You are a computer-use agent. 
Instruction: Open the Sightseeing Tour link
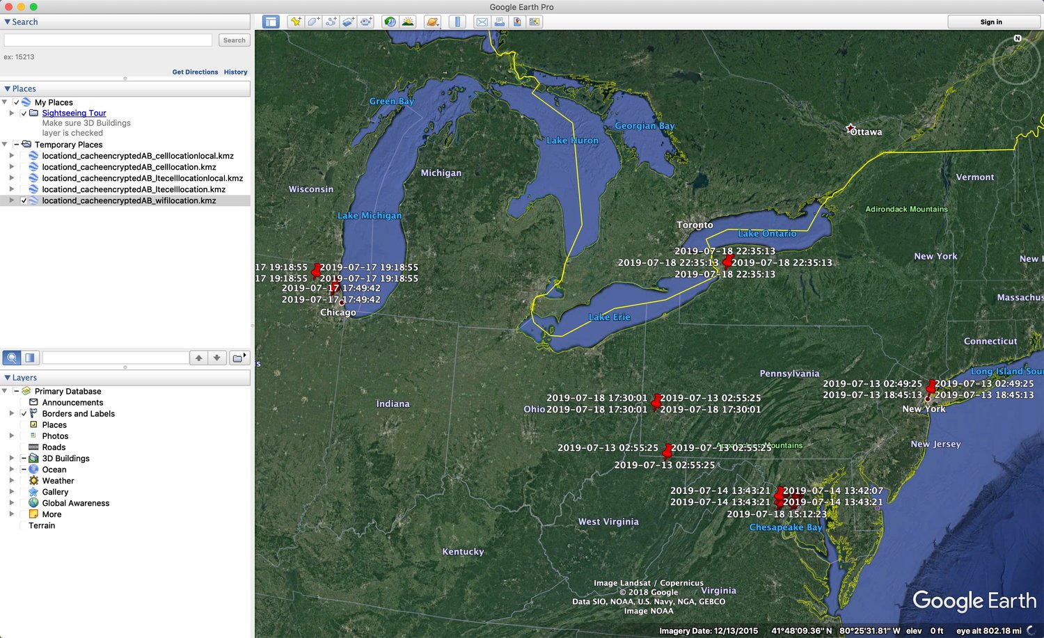(x=74, y=113)
